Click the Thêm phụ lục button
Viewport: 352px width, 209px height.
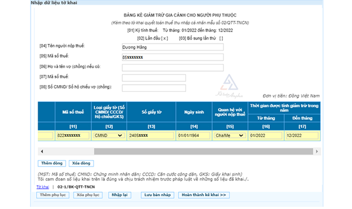point(53,195)
